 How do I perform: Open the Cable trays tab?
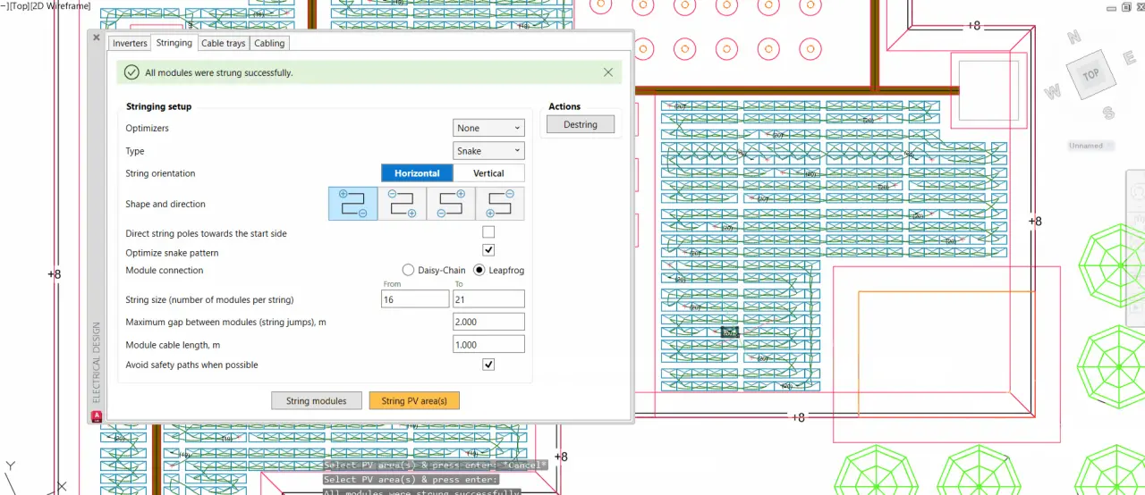[223, 43]
